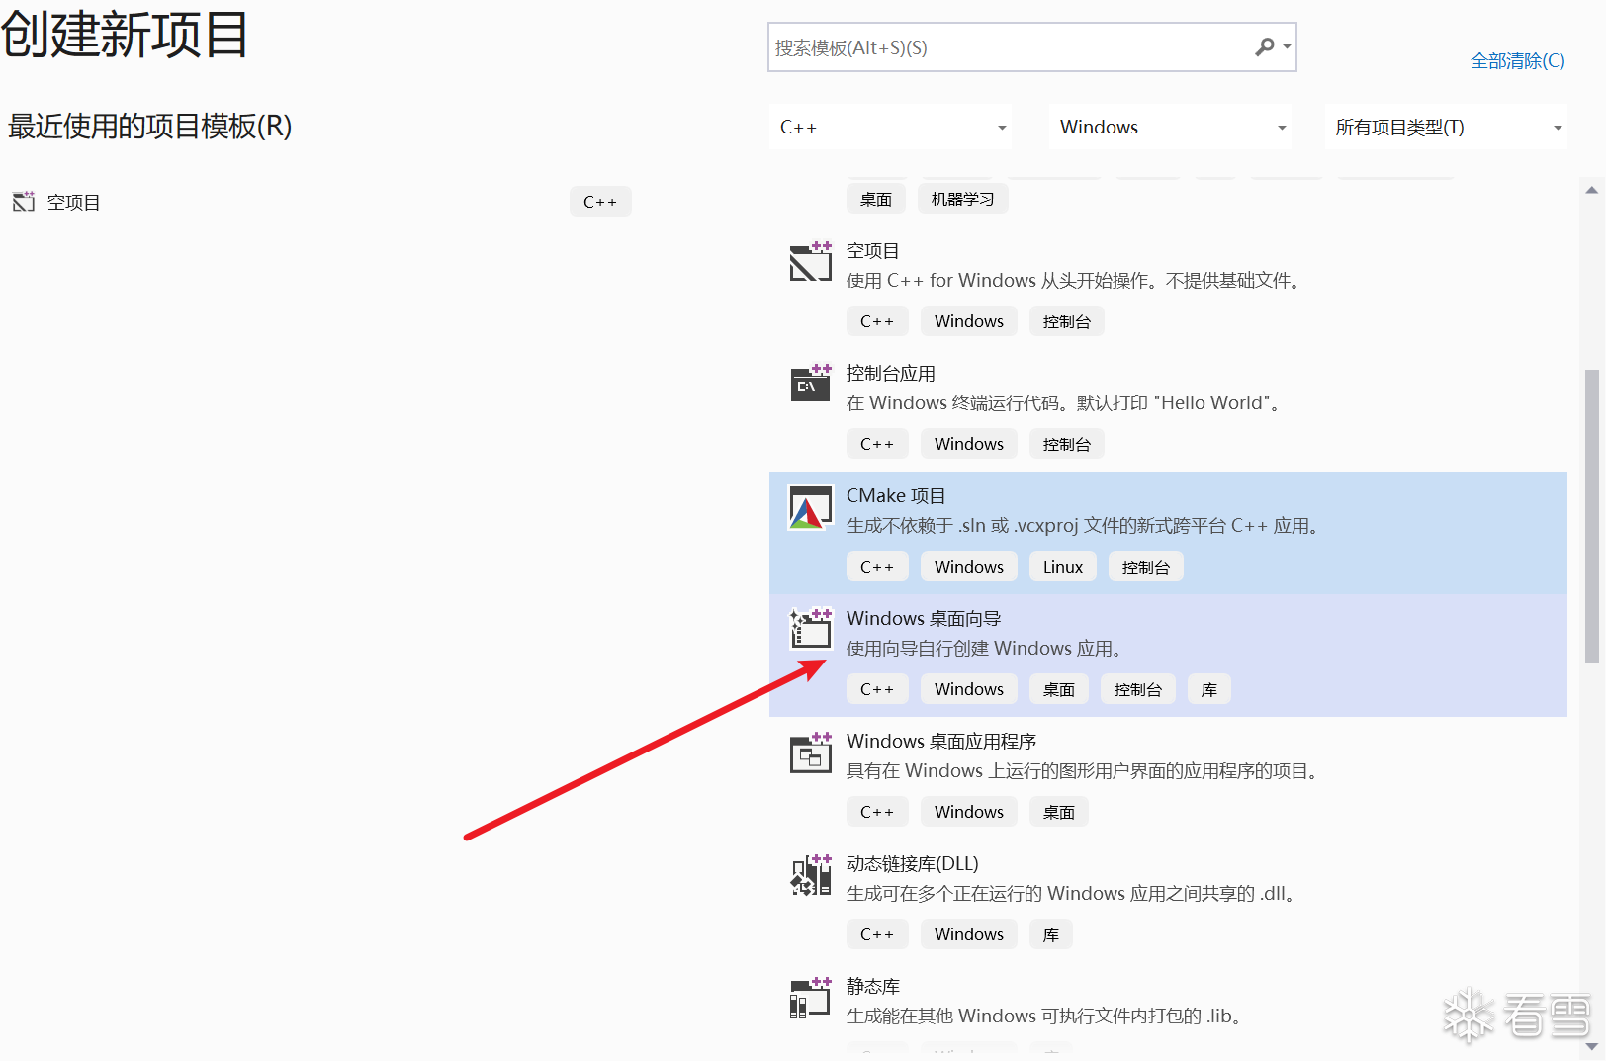Viewport: 1606px width, 1061px height.
Task: Open the C++ language filter dropdown
Action: [890, 127]
